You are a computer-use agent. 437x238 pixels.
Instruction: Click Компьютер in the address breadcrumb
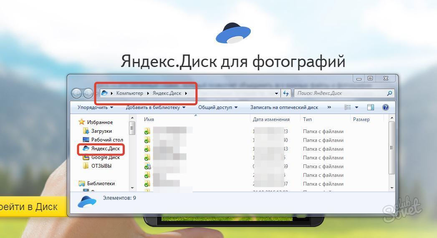(x=129, y=93)
